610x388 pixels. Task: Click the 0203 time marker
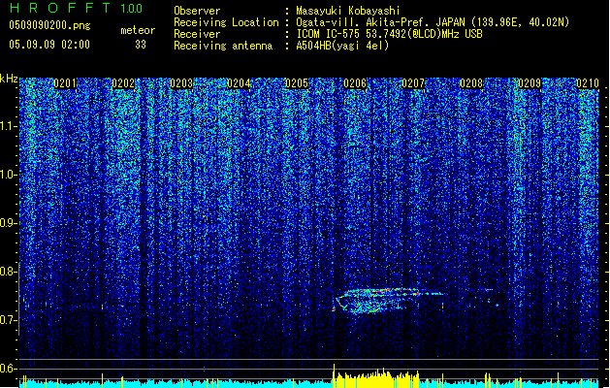click(x=181, y=83)
